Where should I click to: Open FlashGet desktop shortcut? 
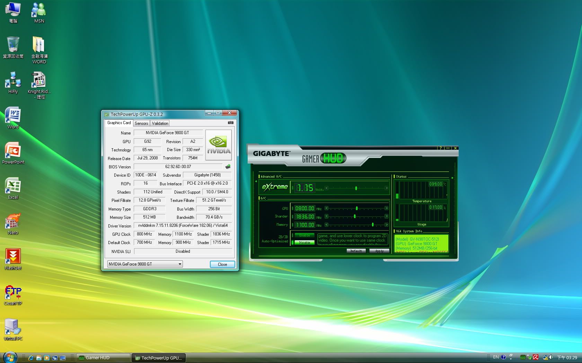coord(13,259)
